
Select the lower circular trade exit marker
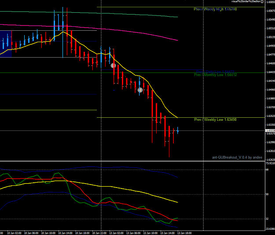[x=140, y=90]
